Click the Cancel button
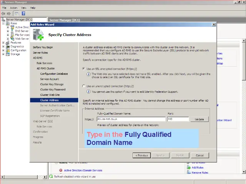 tap(200, 155)
